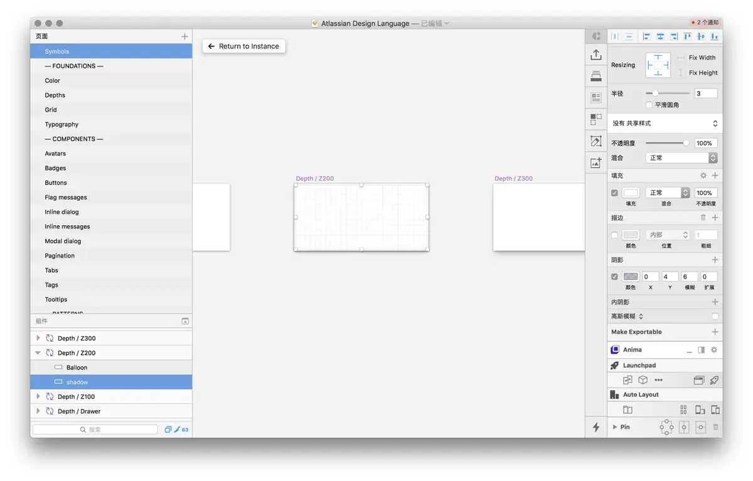Screen dimensions: 753x481
Task: Click the fill color swatch
Action: [x=631, y=193]
